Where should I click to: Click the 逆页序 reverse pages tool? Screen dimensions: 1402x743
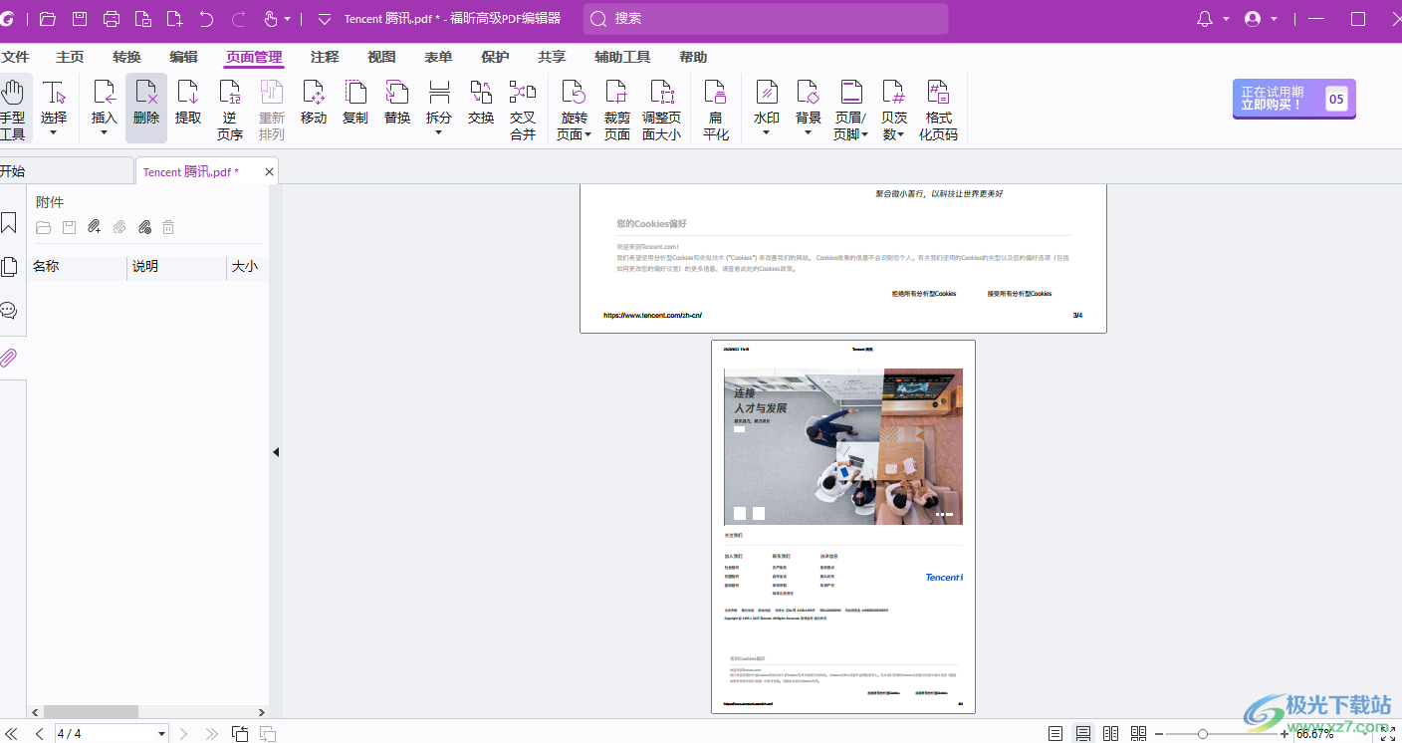point(230,109)
